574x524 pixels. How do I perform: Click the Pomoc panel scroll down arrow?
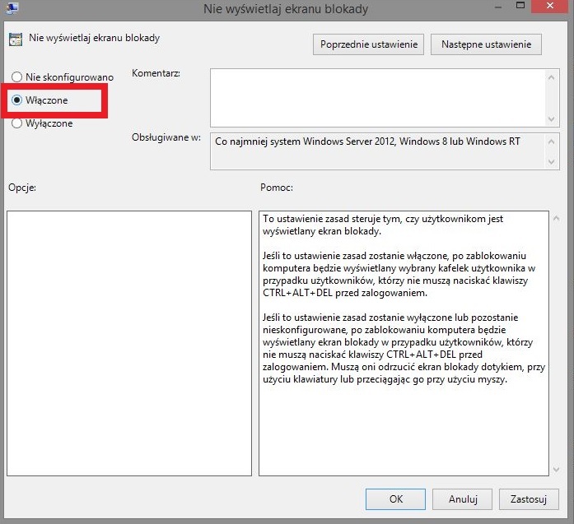click(x=557, y=469)
